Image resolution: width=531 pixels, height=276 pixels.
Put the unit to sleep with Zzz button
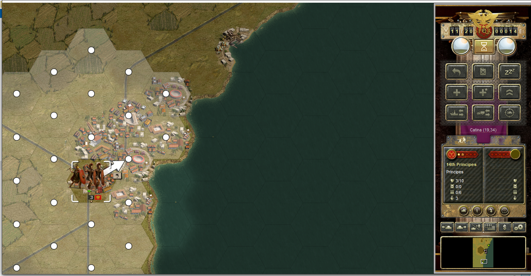[509, 71]
